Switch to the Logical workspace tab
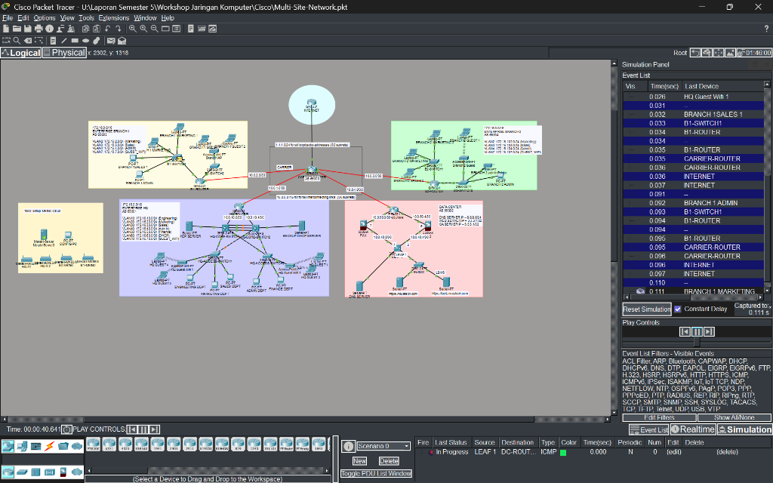The height and width of the screenshot is (483, 773). (x=20, y=53)
